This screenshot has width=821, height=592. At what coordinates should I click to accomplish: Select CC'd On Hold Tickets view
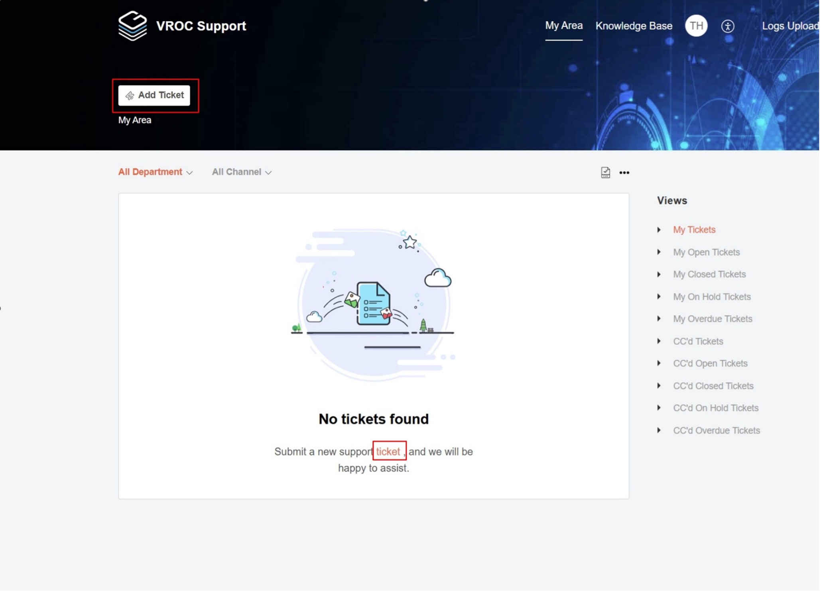point(715,408)
